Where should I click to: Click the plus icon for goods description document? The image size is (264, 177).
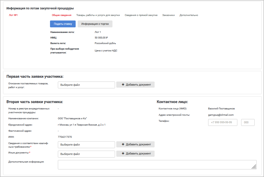tap(123, 85)
